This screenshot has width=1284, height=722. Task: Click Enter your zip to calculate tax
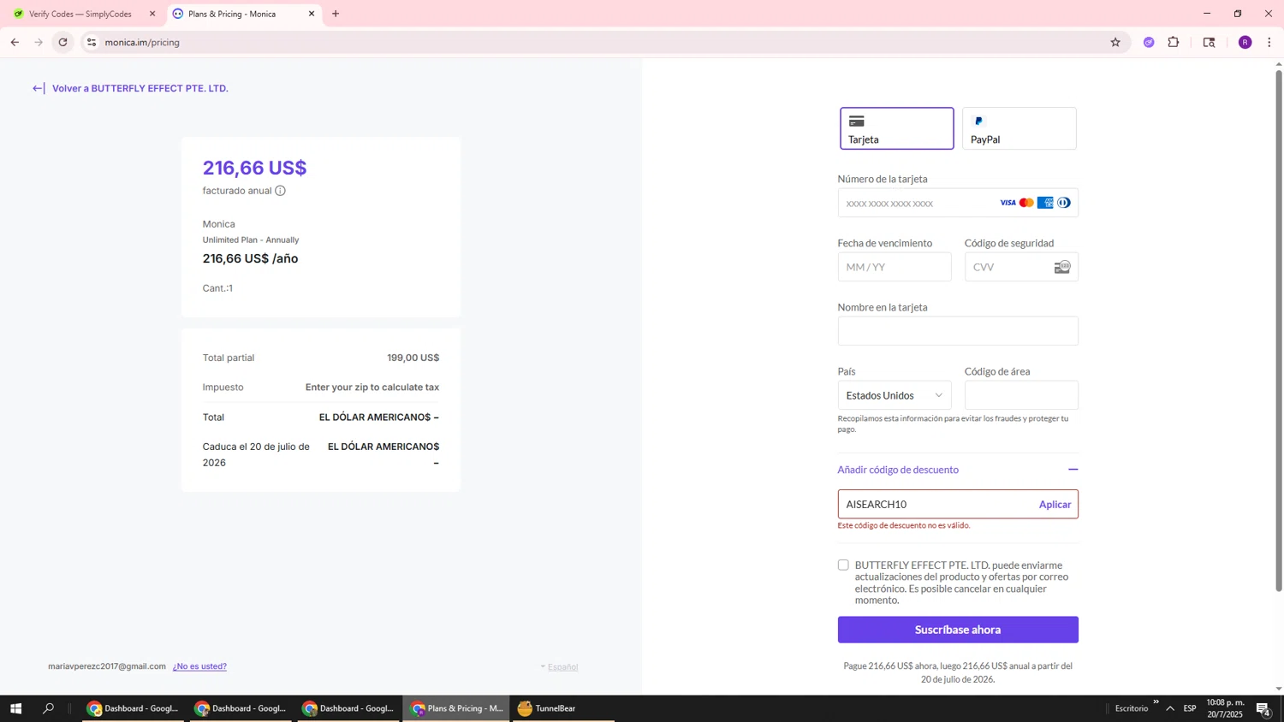point(372,388)
